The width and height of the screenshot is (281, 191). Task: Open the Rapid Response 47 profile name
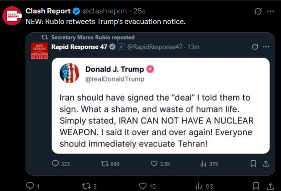pyautogui.click(x=79, y=47)
